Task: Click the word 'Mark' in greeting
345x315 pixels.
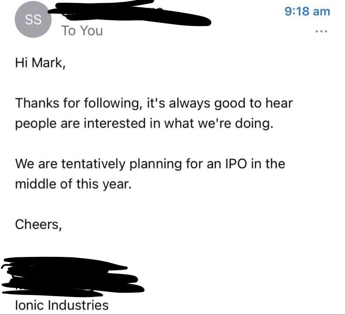Action: point(47,63)
